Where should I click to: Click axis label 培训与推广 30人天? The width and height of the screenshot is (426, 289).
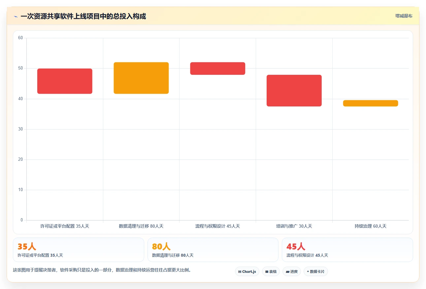pyautogui.click(x=294, y=226)
